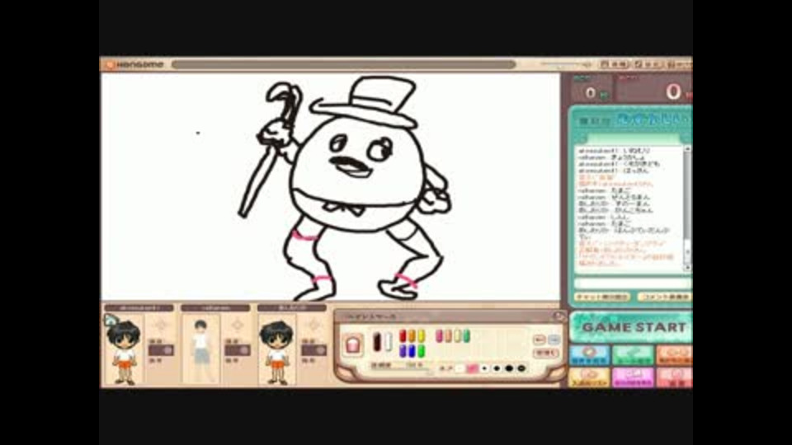Screen dimensions: 792x445
Task: Click the orange button under GAME START
Action: [x=675, y=355]
